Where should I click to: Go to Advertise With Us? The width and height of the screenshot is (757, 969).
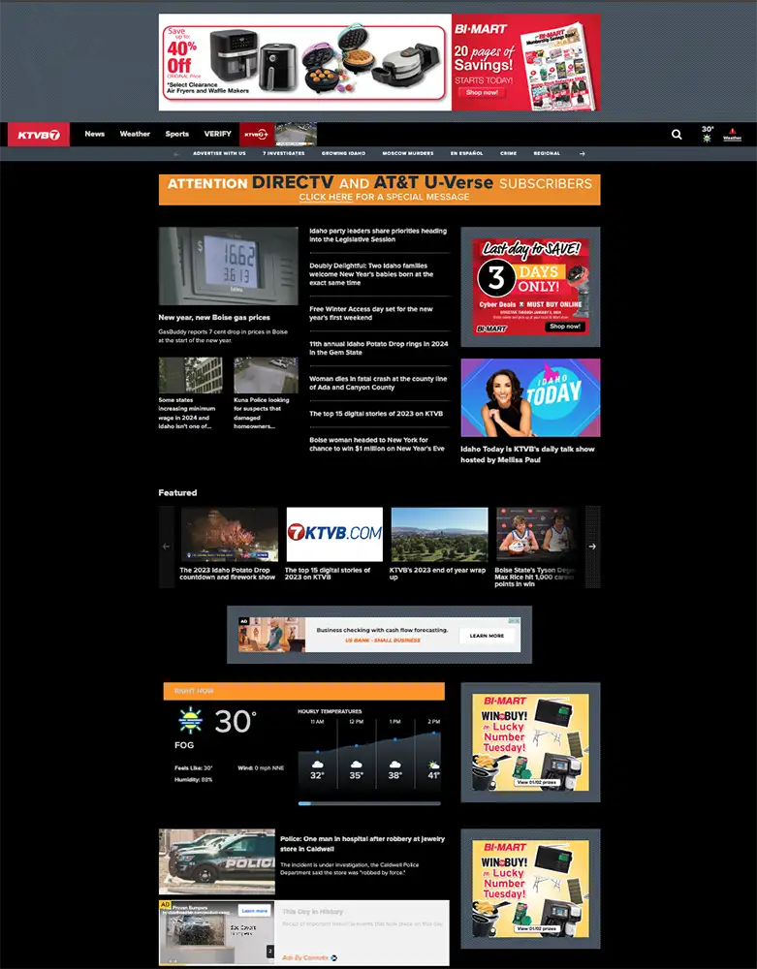[x=219, y=153]
